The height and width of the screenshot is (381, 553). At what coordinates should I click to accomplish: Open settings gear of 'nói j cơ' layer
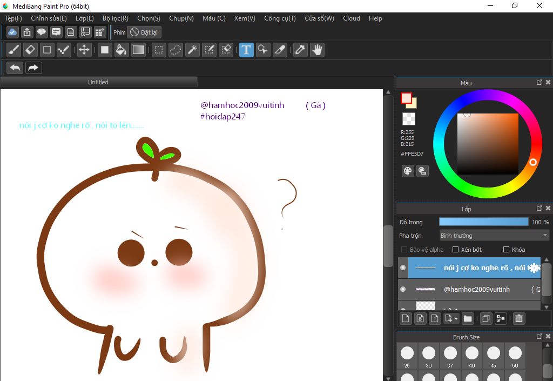tap(535, 268)
